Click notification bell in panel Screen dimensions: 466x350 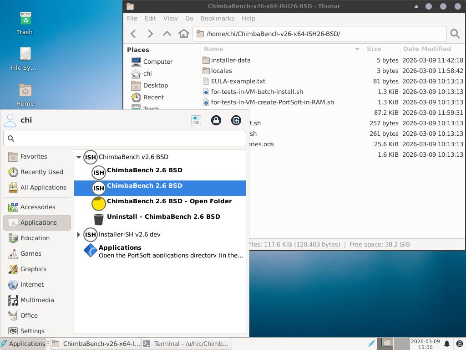click(x=447, y=344)
